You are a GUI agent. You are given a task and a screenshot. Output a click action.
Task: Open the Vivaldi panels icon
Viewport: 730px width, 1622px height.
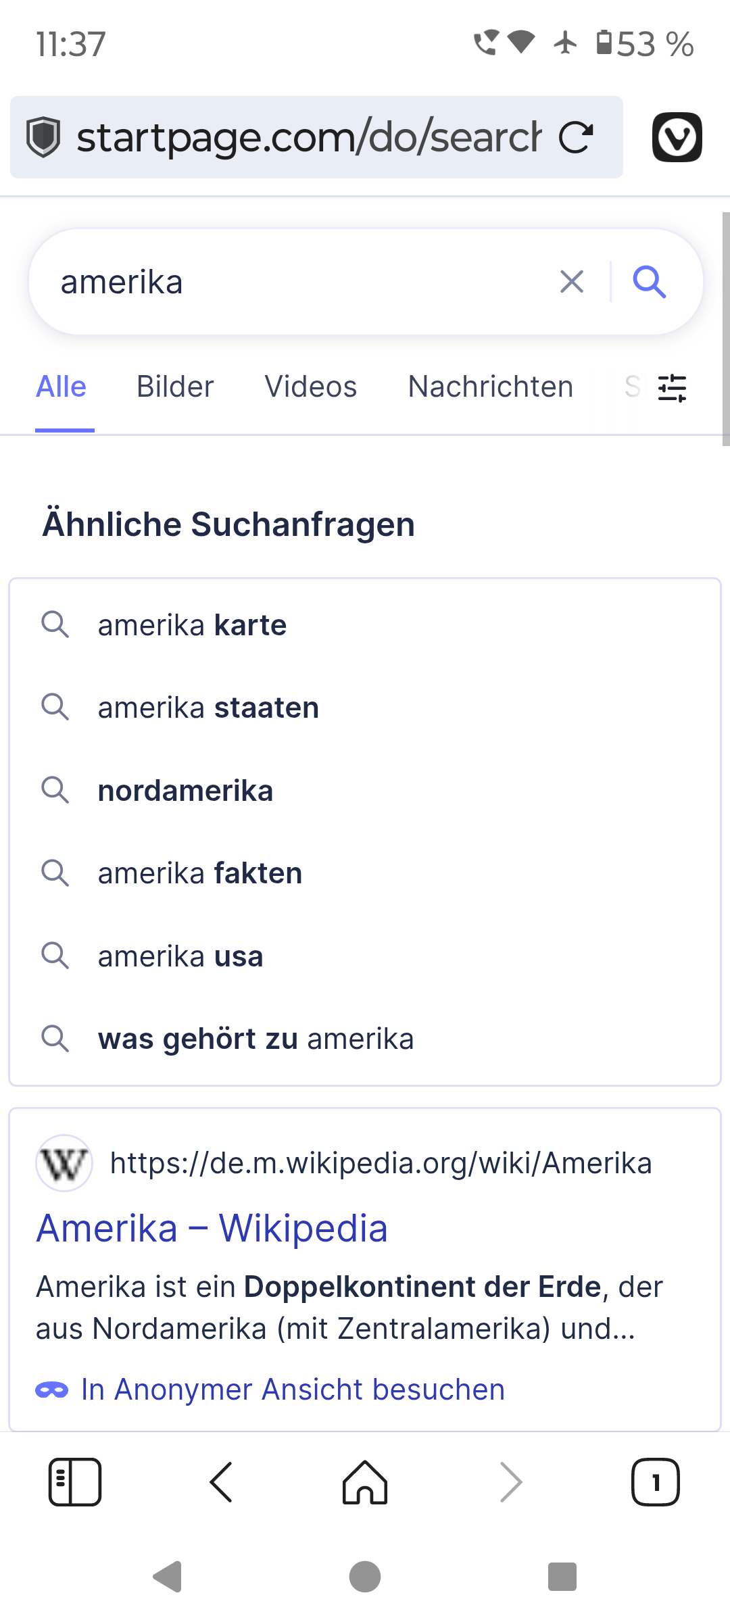pos(75,1482)
